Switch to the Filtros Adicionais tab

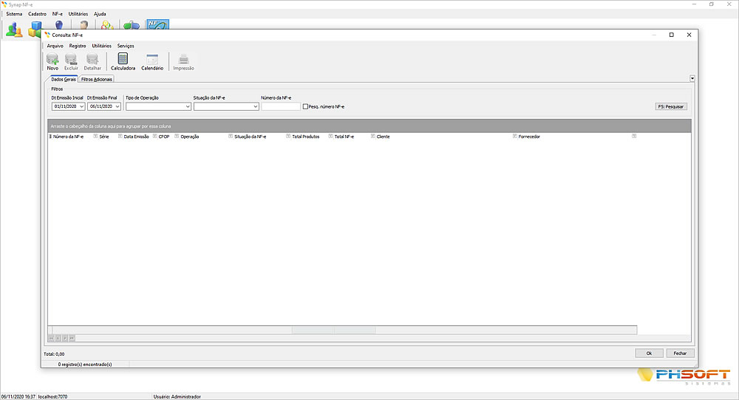click(x=97, y=79)
